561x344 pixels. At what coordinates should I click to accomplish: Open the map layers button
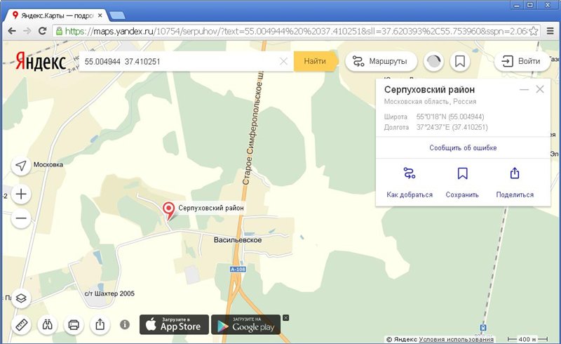(x=21, y=298)
